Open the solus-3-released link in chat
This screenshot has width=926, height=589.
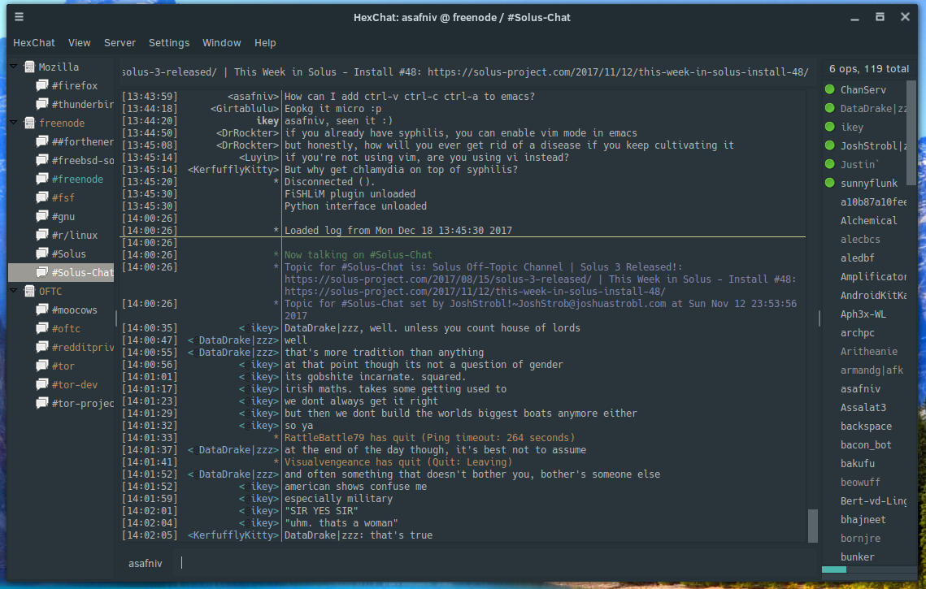pyautogui.click(x=437, y=279)
